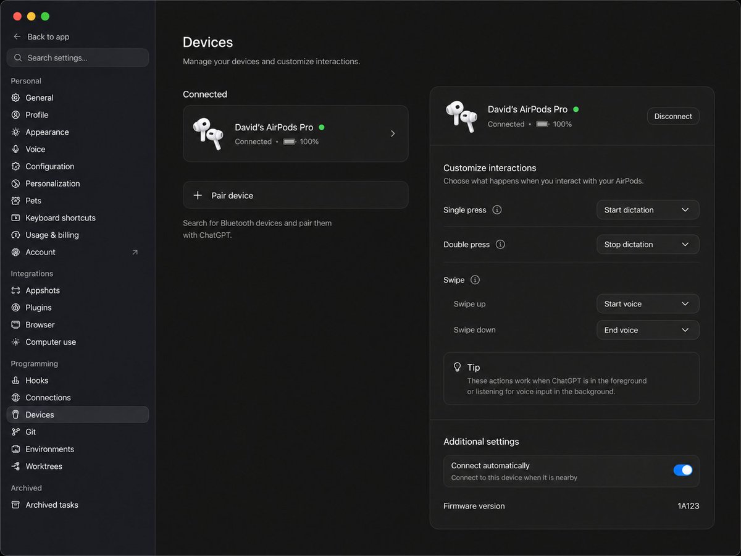The image size is (741, 556).
Task: Open the General settings label
Action: pos(40,98)
